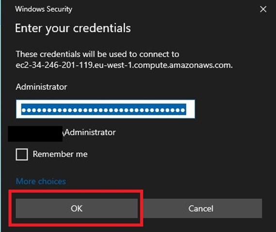Confirm credentials with the OK button
276x232 pixels.
(77, 208)
